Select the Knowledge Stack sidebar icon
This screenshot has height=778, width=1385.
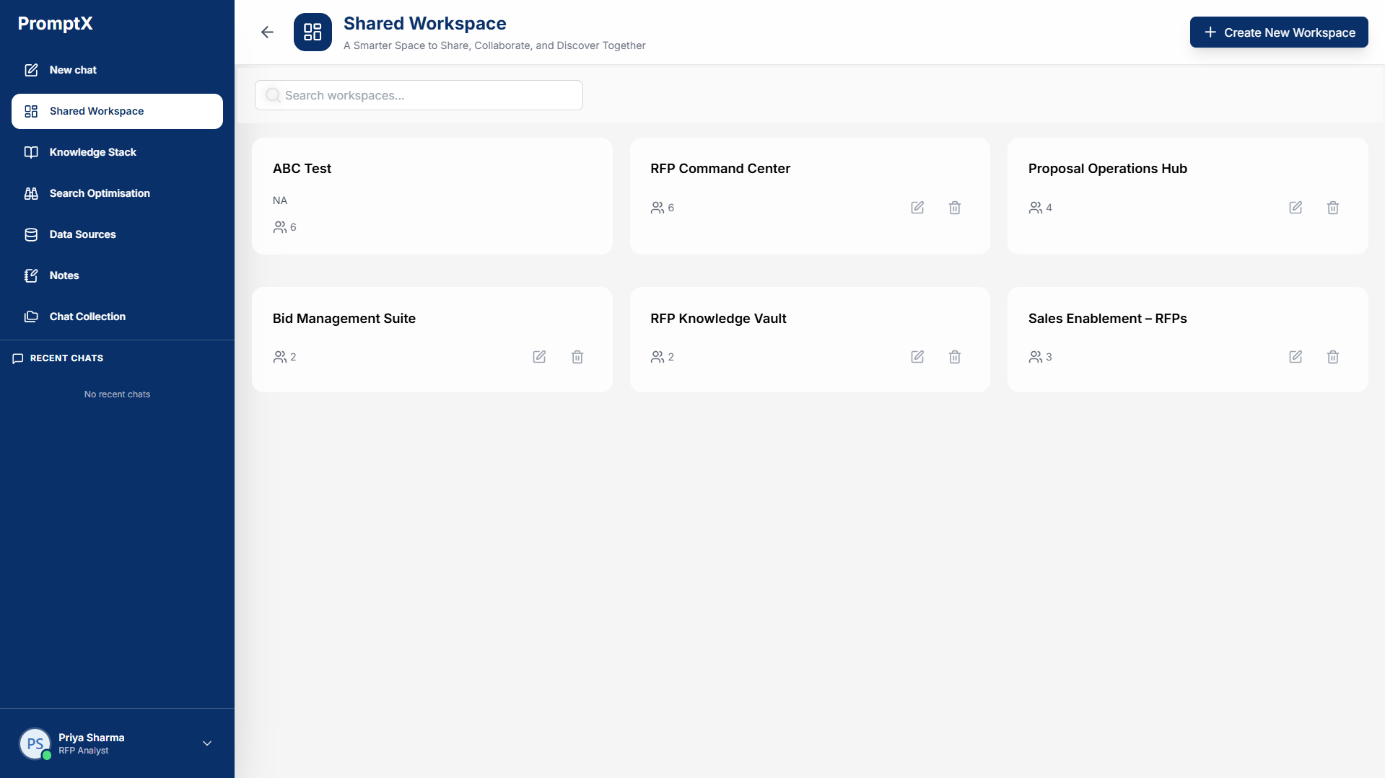pos(31,152)
